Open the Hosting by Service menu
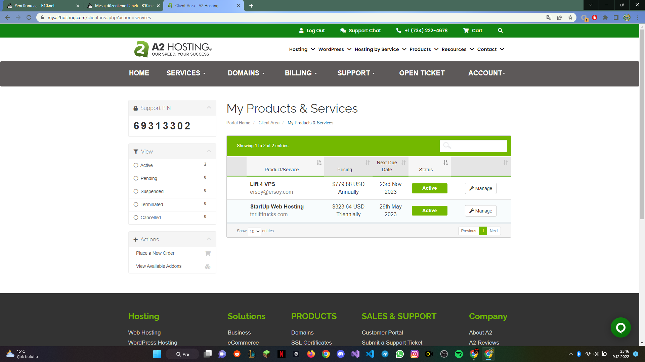The height and width of the screenshot is (362, 645). coord(381,49)
